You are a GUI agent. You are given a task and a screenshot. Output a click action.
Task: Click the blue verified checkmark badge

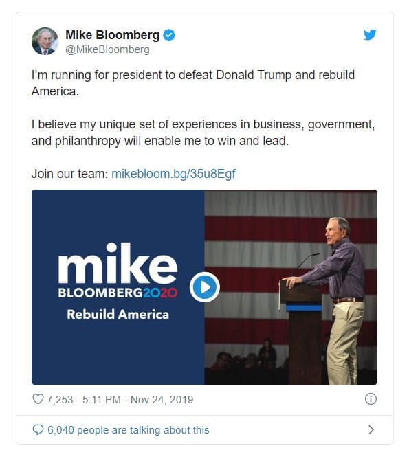169,35
